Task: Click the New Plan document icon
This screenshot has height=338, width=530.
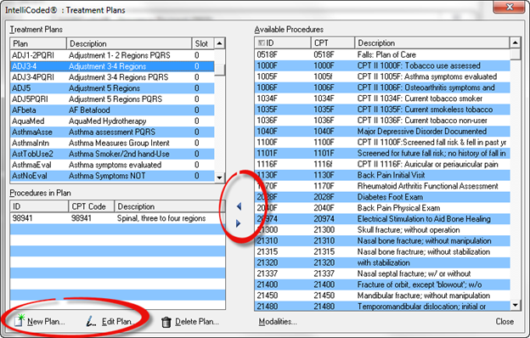Action: (x=20, y=320)
